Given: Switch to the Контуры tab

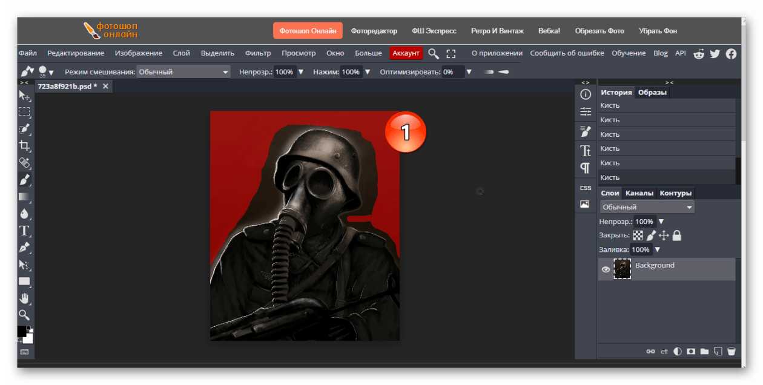Looking at the screenshot, I should (x=676, y=193).
